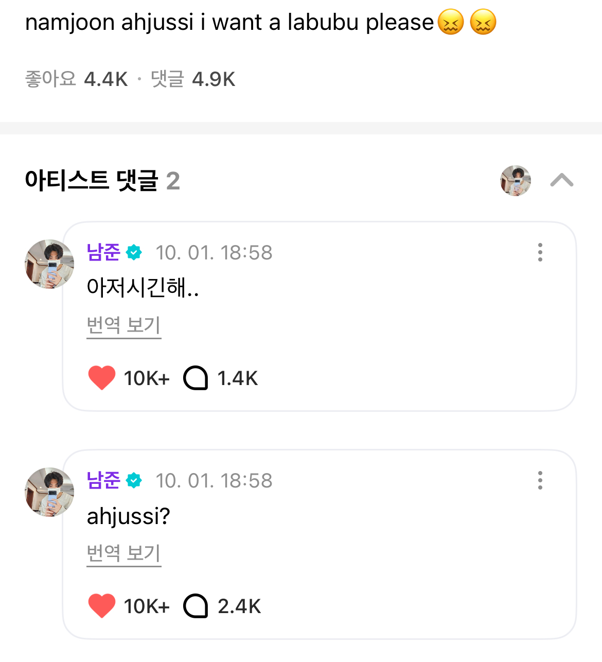Like the first artist comment with the heart
Screen dimensions: 602x662
pos(102,378)
